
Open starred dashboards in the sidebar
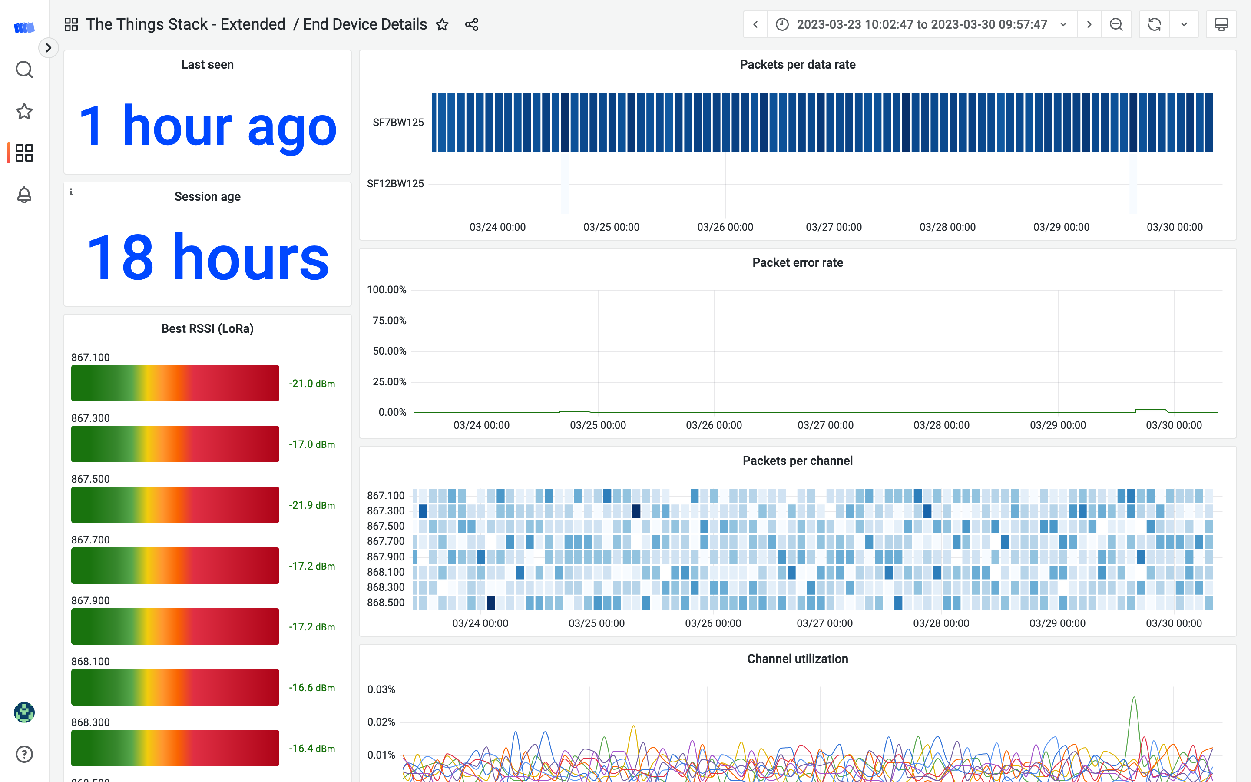[x=24, y=111]
